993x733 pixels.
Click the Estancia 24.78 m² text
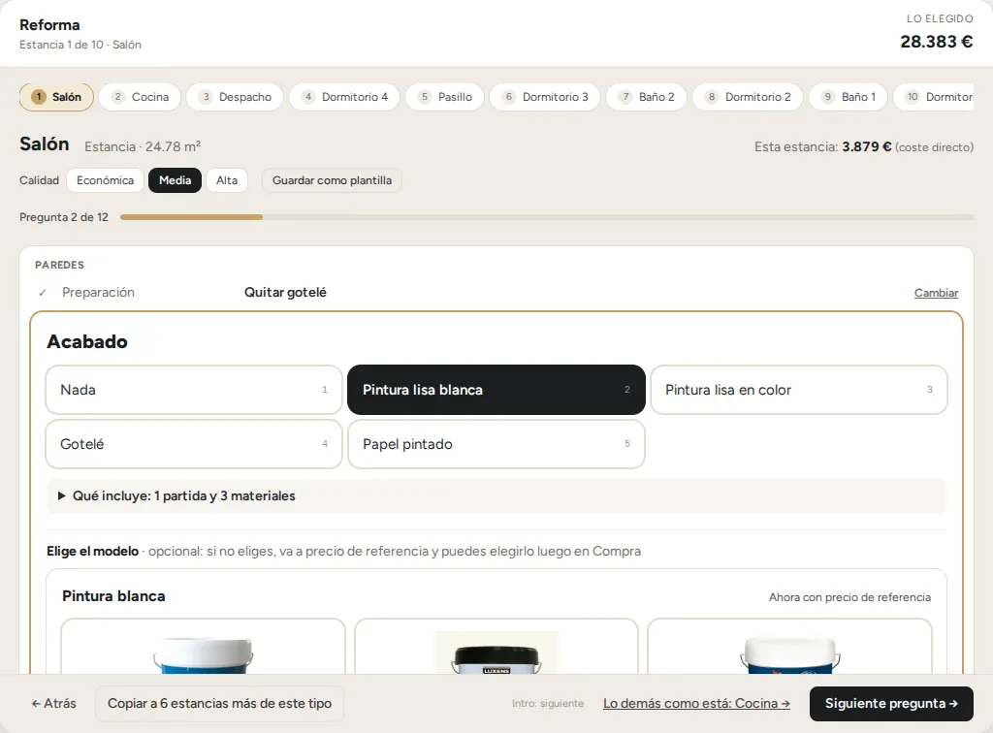click(143, 146)
